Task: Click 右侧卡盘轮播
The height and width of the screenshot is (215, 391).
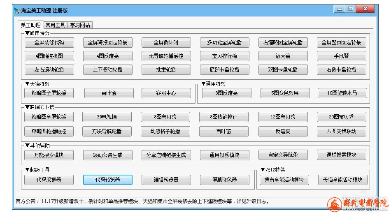Action: [341, 70]
